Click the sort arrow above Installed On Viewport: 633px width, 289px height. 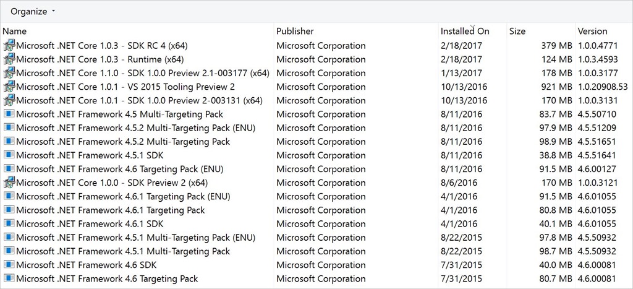coord(473,25)
